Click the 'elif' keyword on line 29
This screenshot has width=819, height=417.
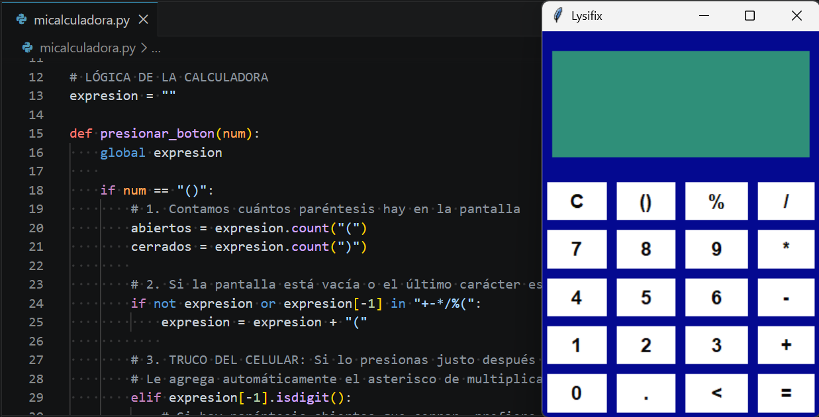click(146, 398)
